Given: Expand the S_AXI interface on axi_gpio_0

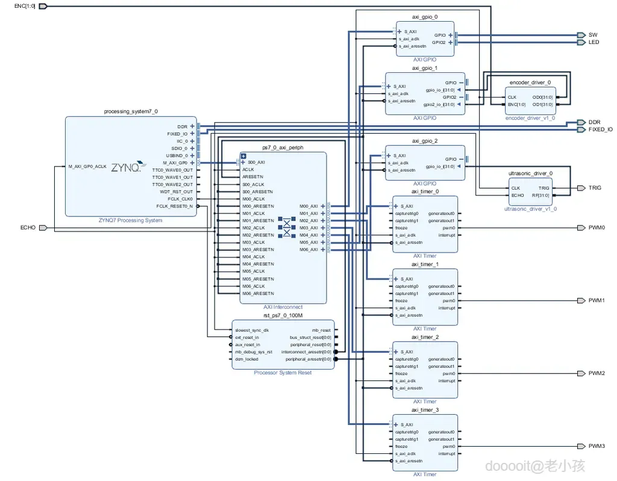Looking at the screenshot, I should coord(399,31).
